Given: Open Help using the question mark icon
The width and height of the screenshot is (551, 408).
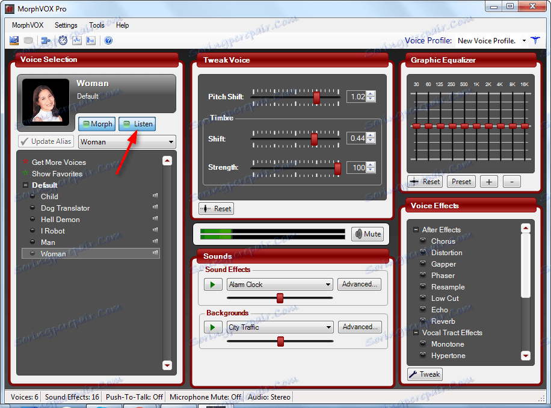Looking at the screenshot, I should [108, 40].
